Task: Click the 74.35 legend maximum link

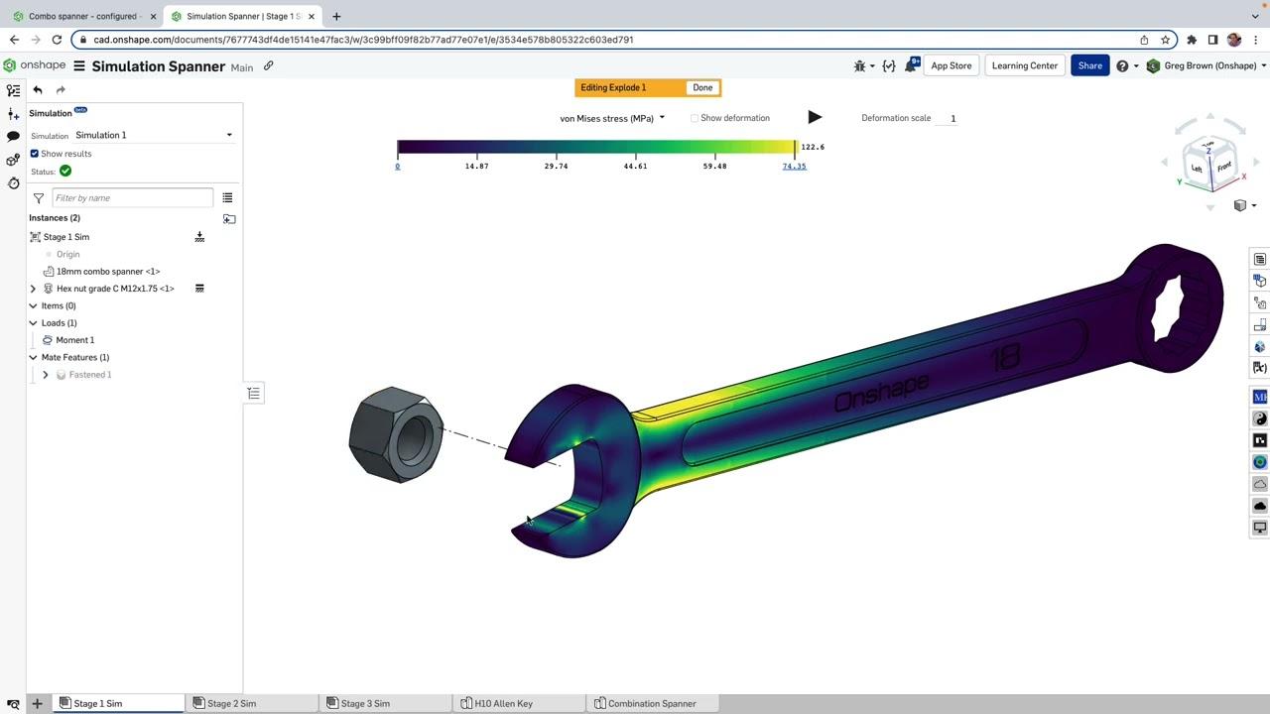Action: [794, 166]
